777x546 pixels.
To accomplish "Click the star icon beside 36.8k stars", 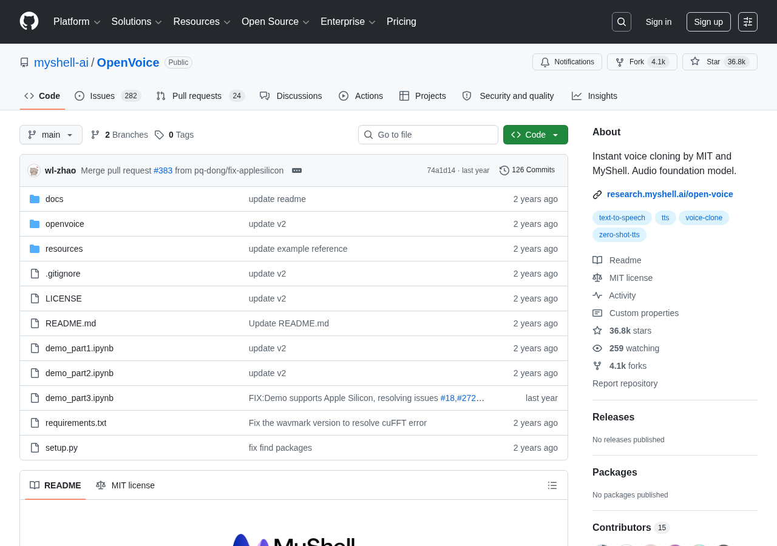I will tap(597, 331).
